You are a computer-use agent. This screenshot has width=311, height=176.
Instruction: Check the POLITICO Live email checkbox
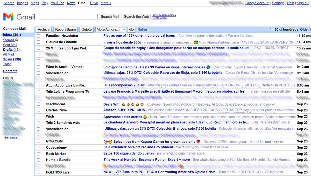tap(39, 172)
